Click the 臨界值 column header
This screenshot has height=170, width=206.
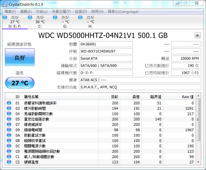click(x=152, y=97)
